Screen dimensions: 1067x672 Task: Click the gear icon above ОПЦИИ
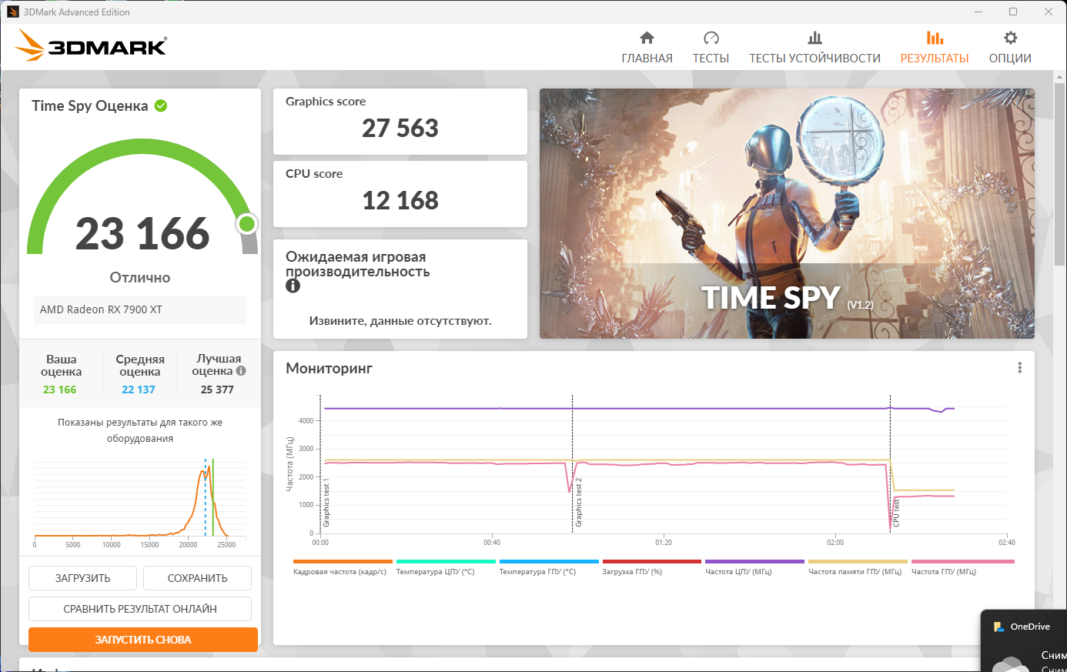(1010, 38)
